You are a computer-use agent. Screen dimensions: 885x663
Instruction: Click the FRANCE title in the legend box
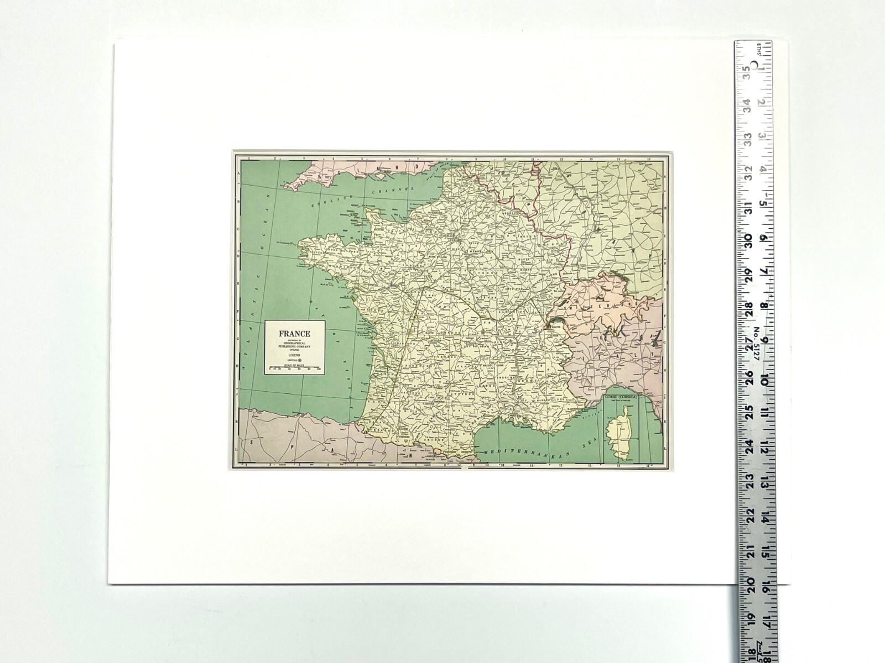294,334
